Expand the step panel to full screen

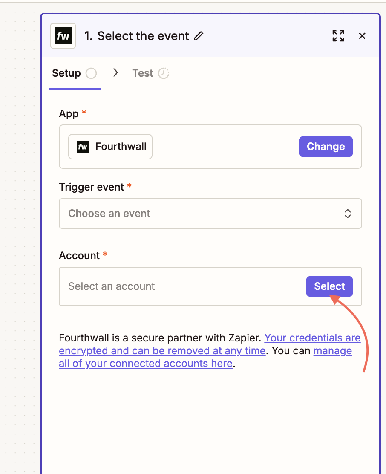pyautogui.click(x=338, y=36)
